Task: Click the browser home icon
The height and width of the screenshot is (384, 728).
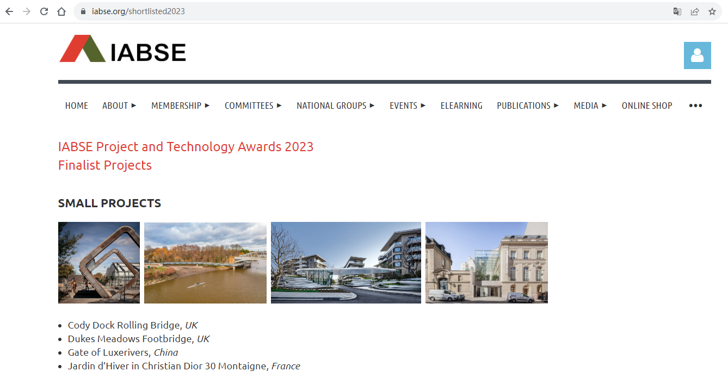Action: tap(61, 11)
